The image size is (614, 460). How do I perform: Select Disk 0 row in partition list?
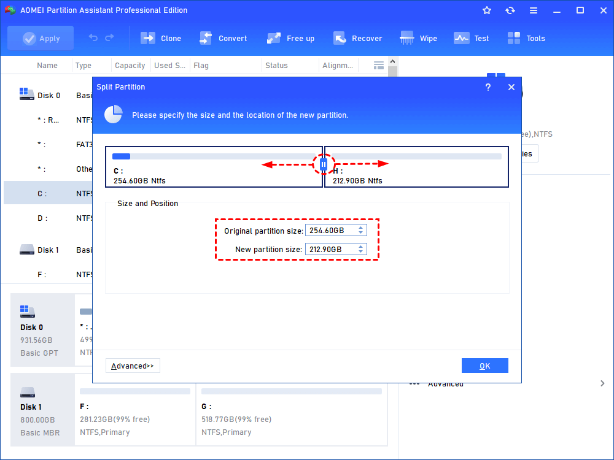coord(48,95)
